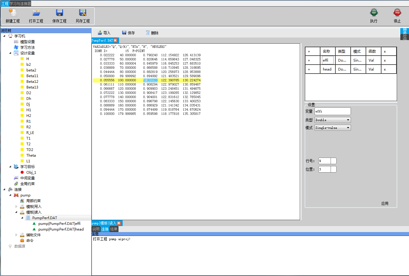Collapse the 学习机 root node
409x276 pixels.
(x=4, y=36)
